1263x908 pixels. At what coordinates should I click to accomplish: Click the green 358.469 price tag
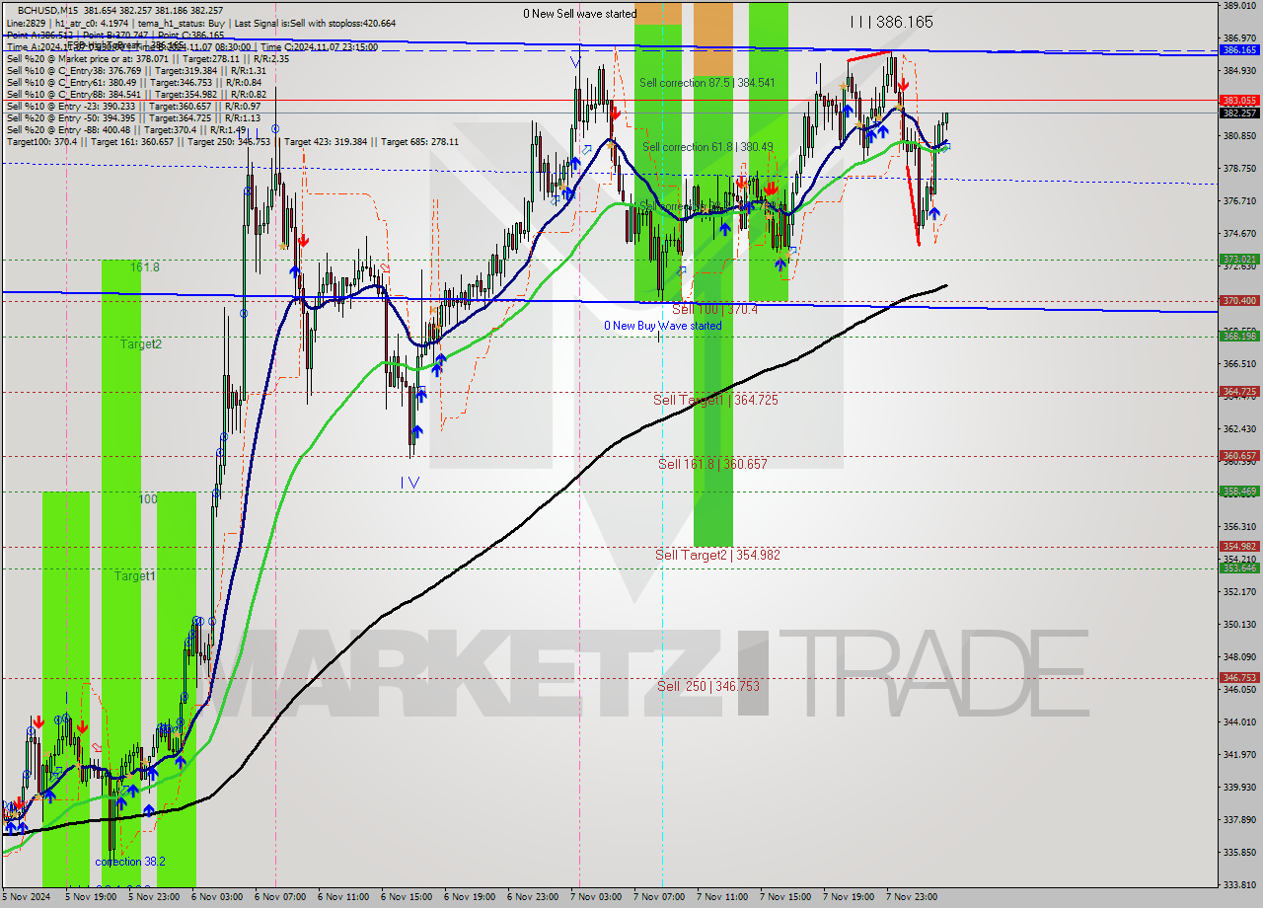(x=1239, y=491)
